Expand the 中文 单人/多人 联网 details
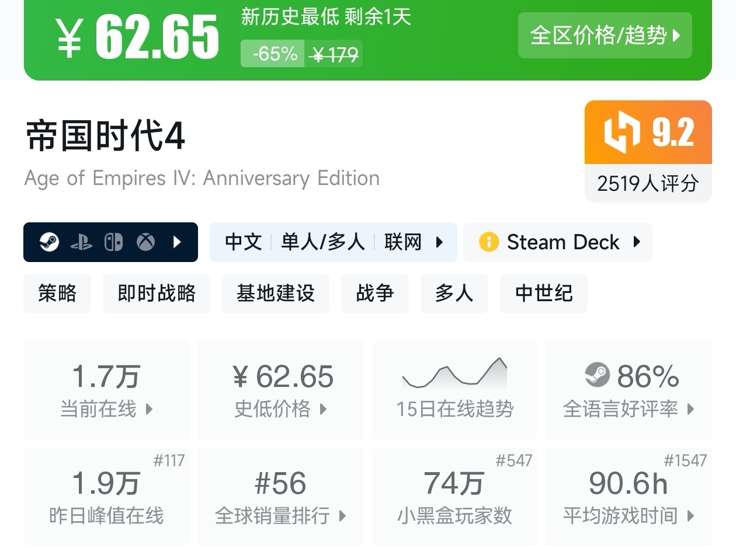The width and height of the screenshot is (736, 548). point(440,242)
